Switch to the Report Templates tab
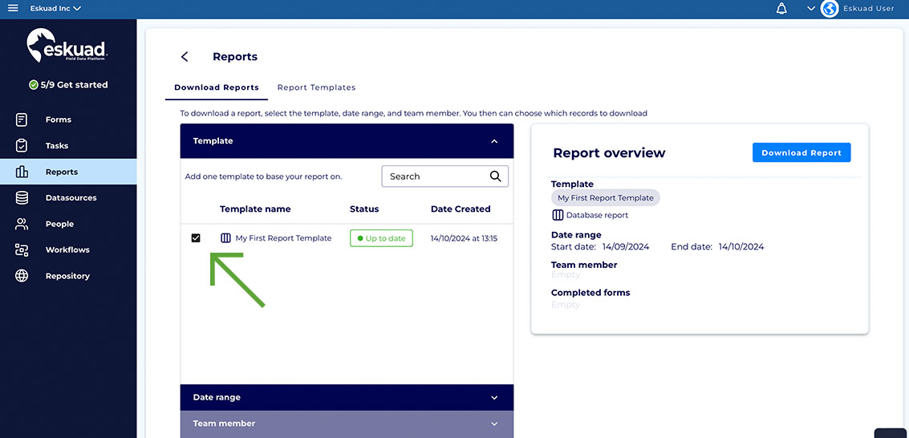This screenshot has width=909, height=438. 316,87
